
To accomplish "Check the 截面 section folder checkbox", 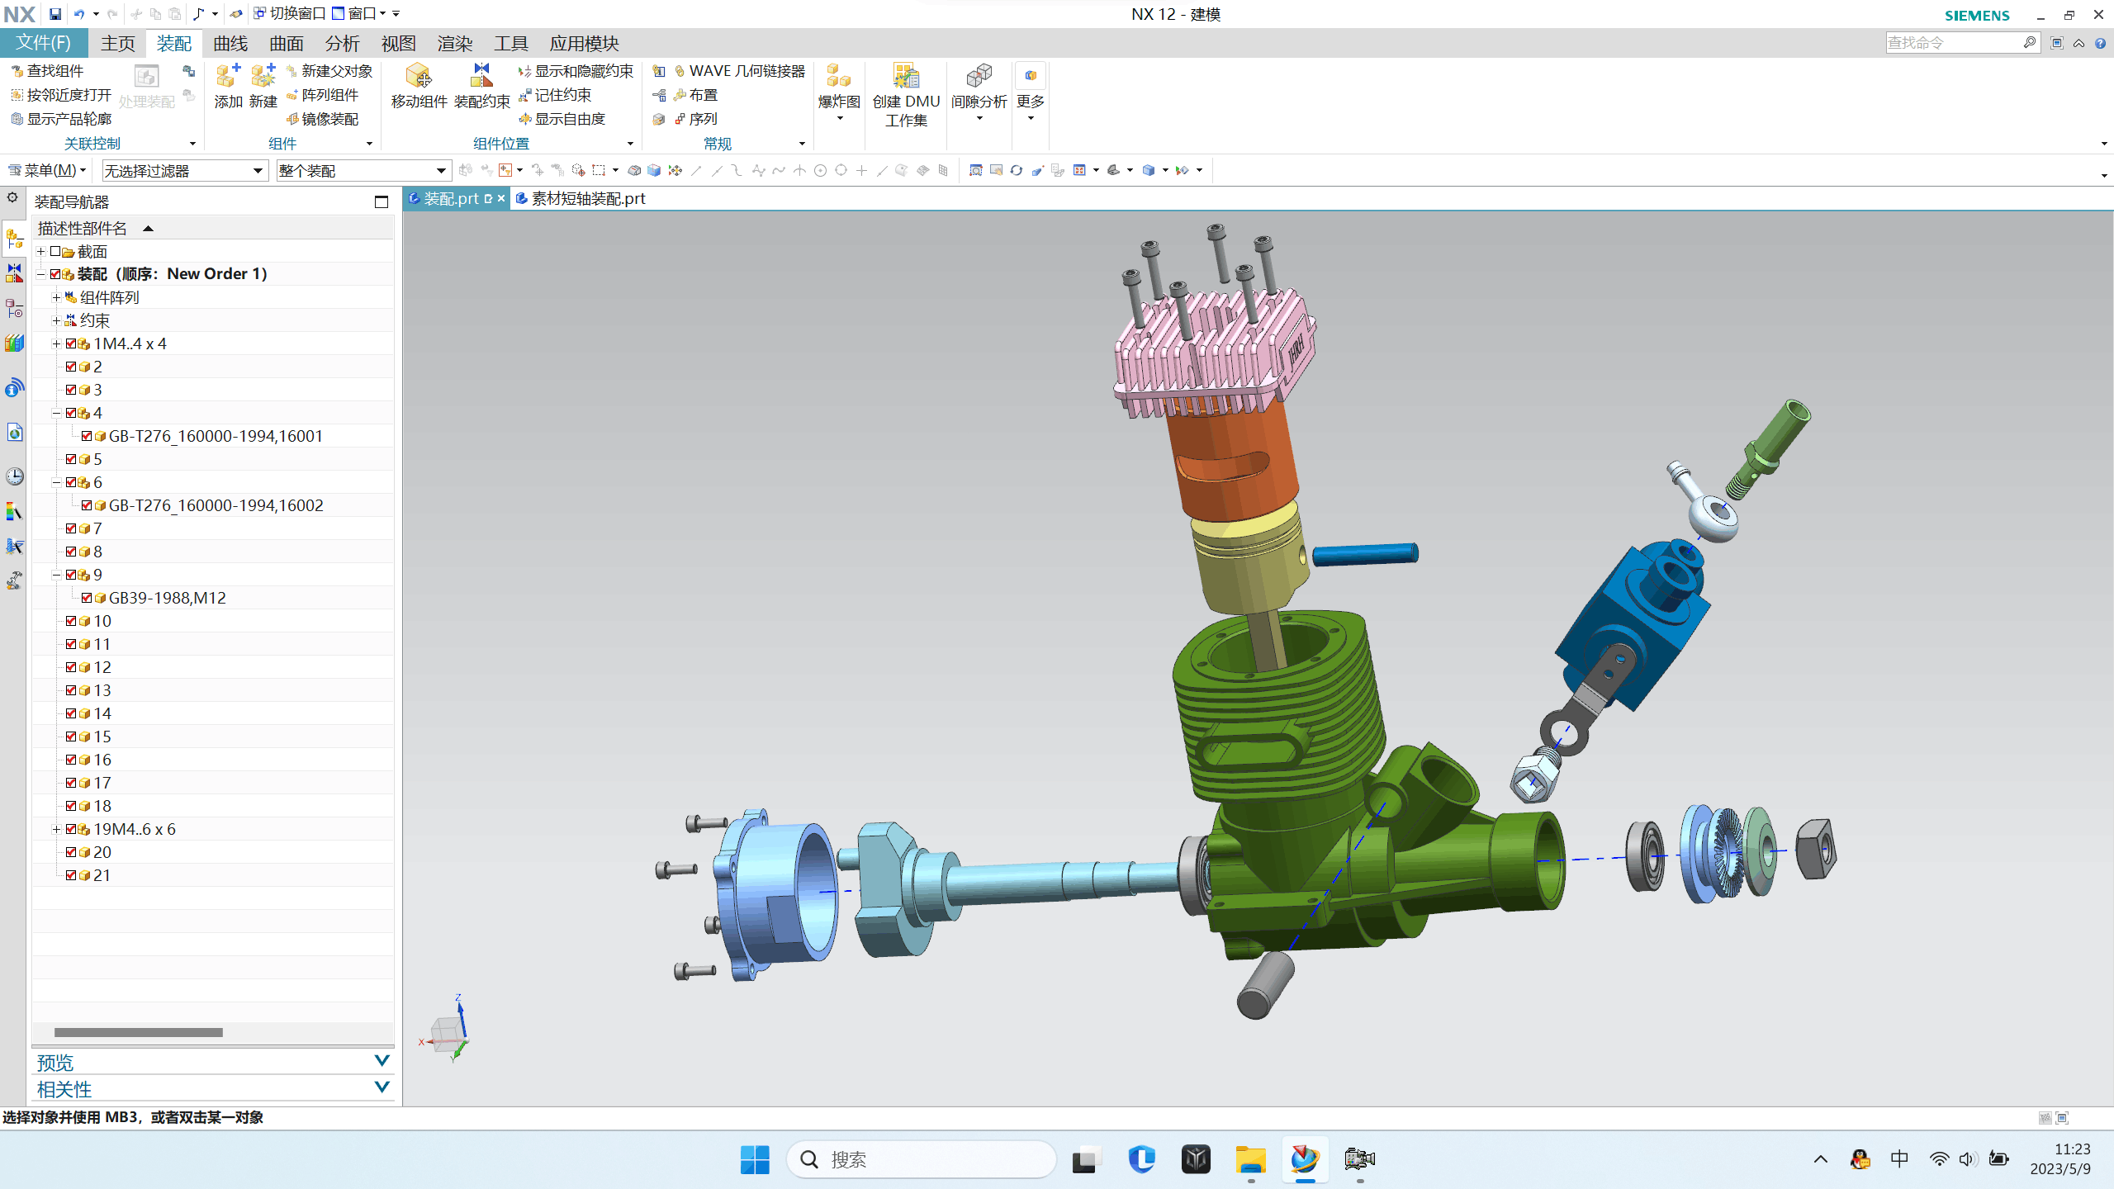I will pyautogui.click(x=55, y=251).
